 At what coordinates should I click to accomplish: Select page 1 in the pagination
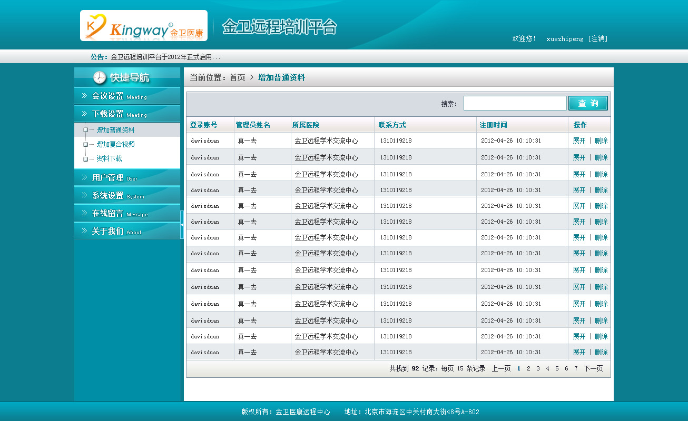coord(519,368)
